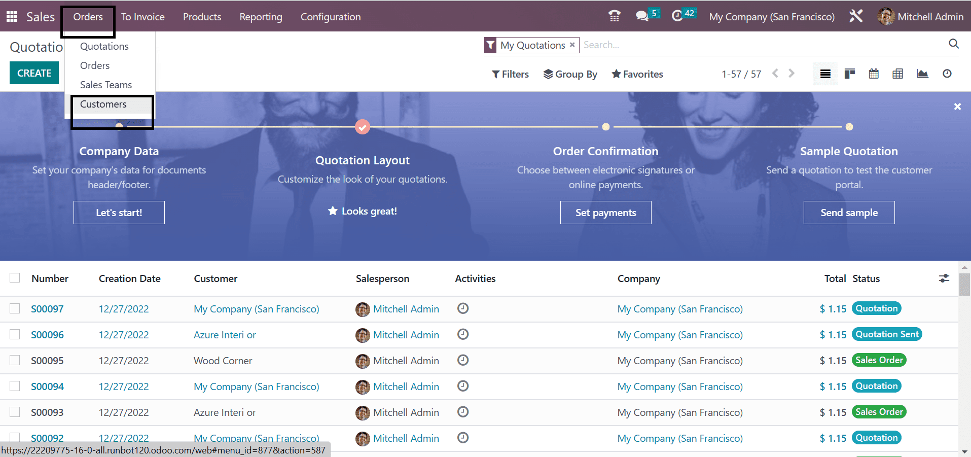Open the To Invoice menu
Viewport: 971px width, 457px height.
point(143,17)
